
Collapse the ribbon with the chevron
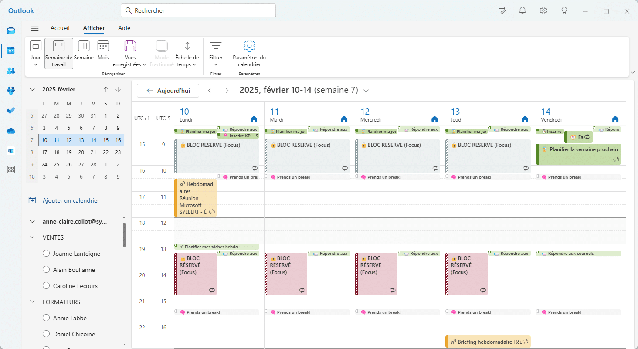pos(632,72)
